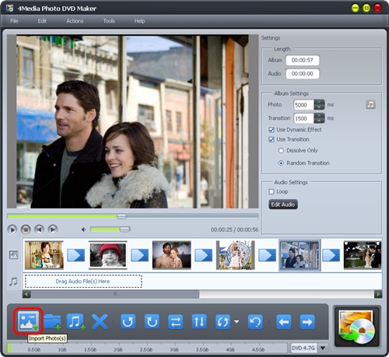The height and width of the screenshot is (357, 389).
Task: Click the transition arrow after the carousel thumbnail
Action: pos(268,255)
